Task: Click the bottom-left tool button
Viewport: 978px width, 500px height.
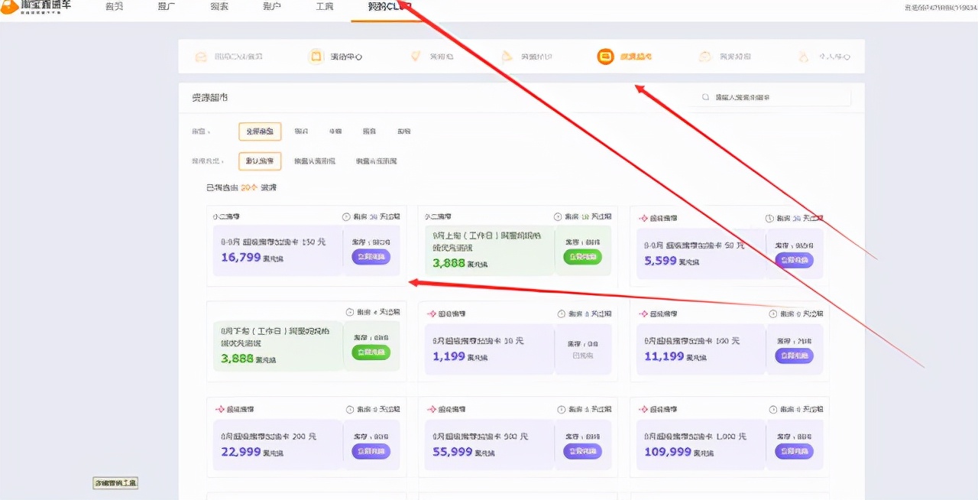Action: point(115,482)
